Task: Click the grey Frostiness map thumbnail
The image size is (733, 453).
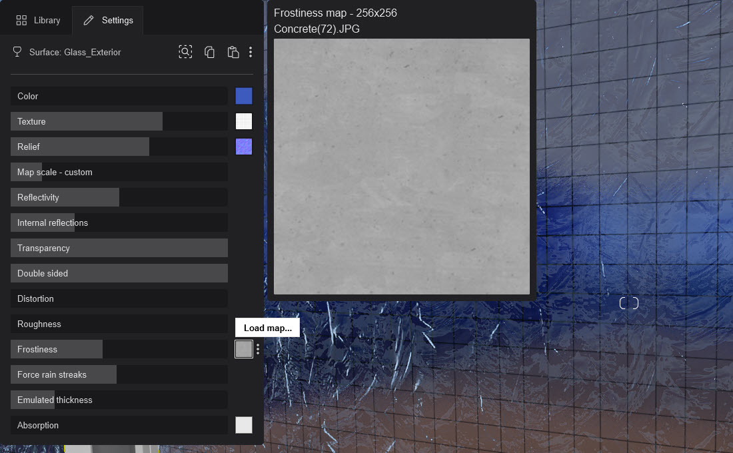Action: click(x=243, y=349)
